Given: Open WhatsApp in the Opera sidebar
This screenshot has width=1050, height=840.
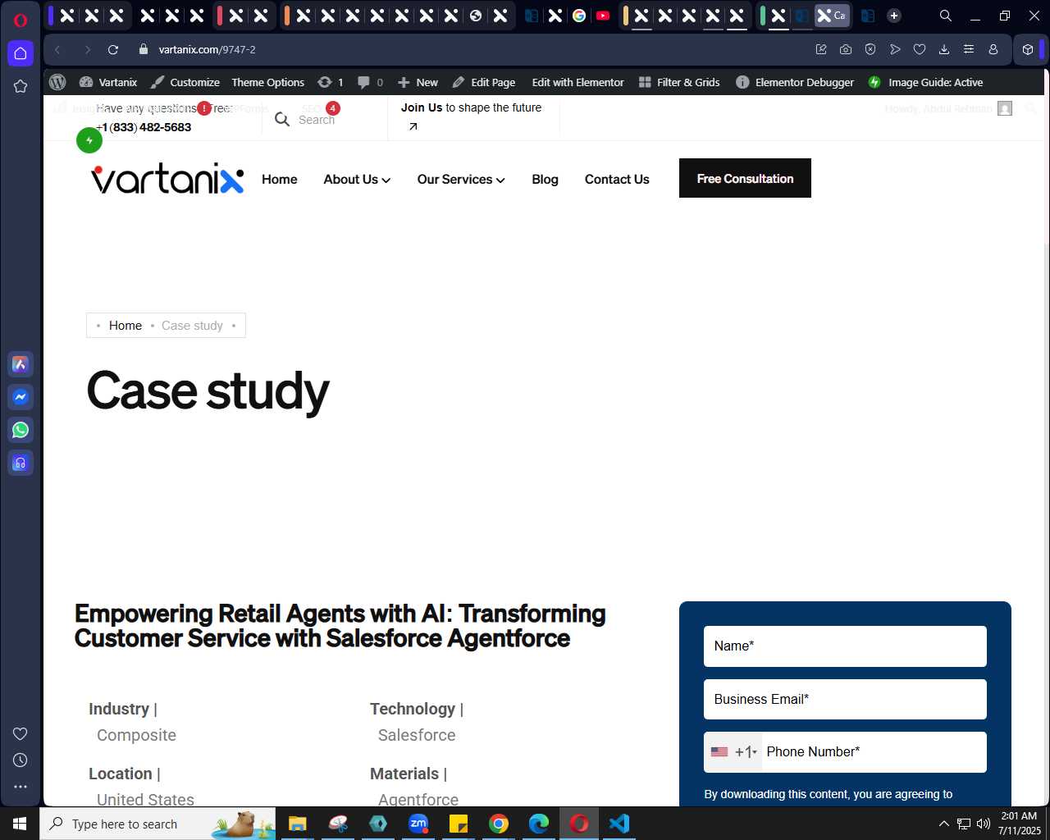Looking at the screenshot, I should coord(21,429).
